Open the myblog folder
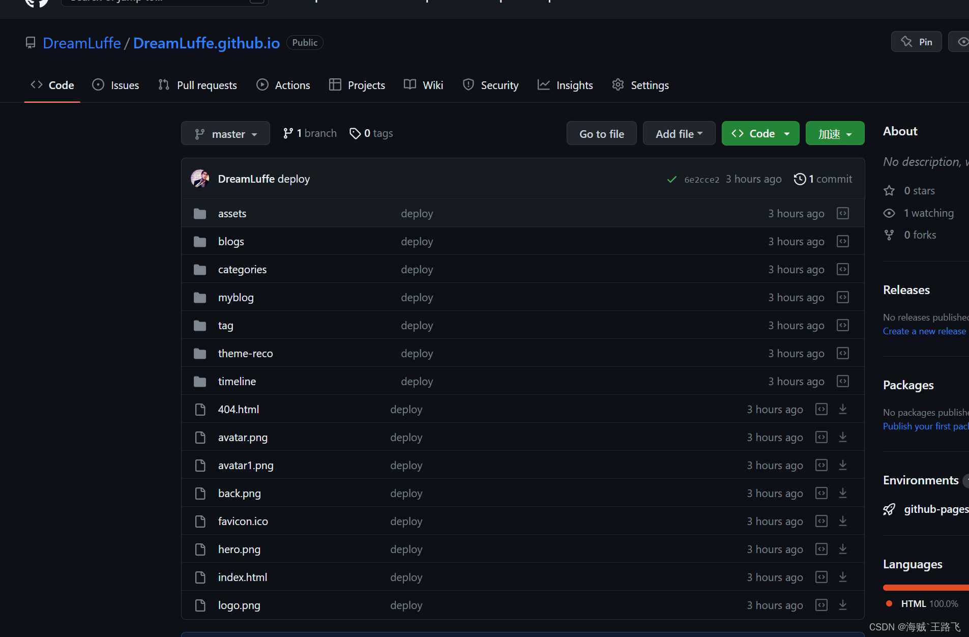This screenshot has height=637, width=969. tap(236, 298)
